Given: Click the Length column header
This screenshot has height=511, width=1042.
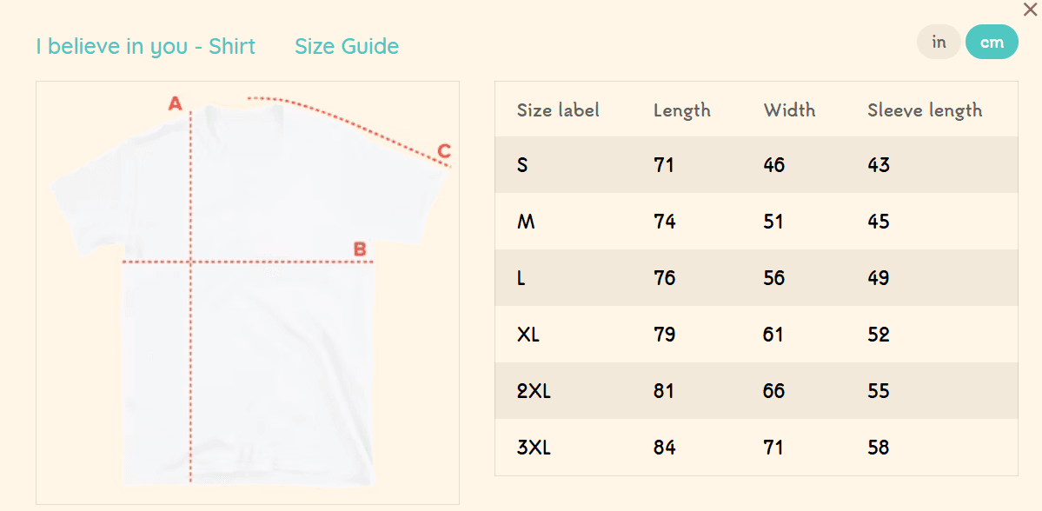Looking at the screenshot, I should click(682, 110).
